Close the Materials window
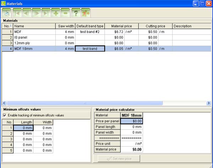213x168 pixels. 209,4
